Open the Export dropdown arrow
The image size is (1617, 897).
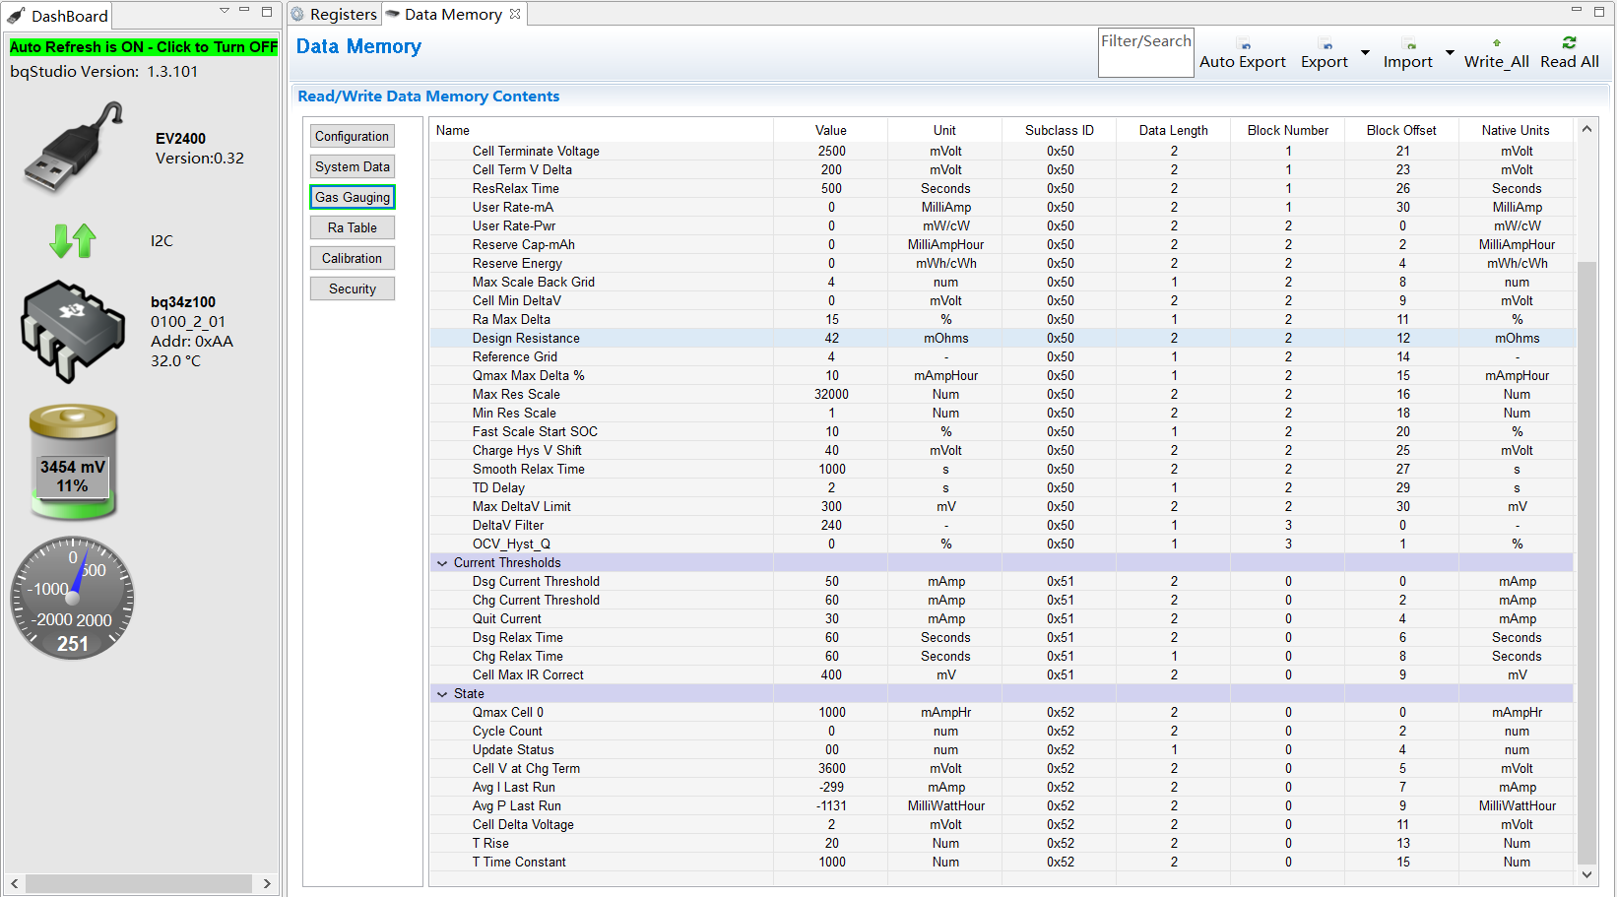point(1365,53)
